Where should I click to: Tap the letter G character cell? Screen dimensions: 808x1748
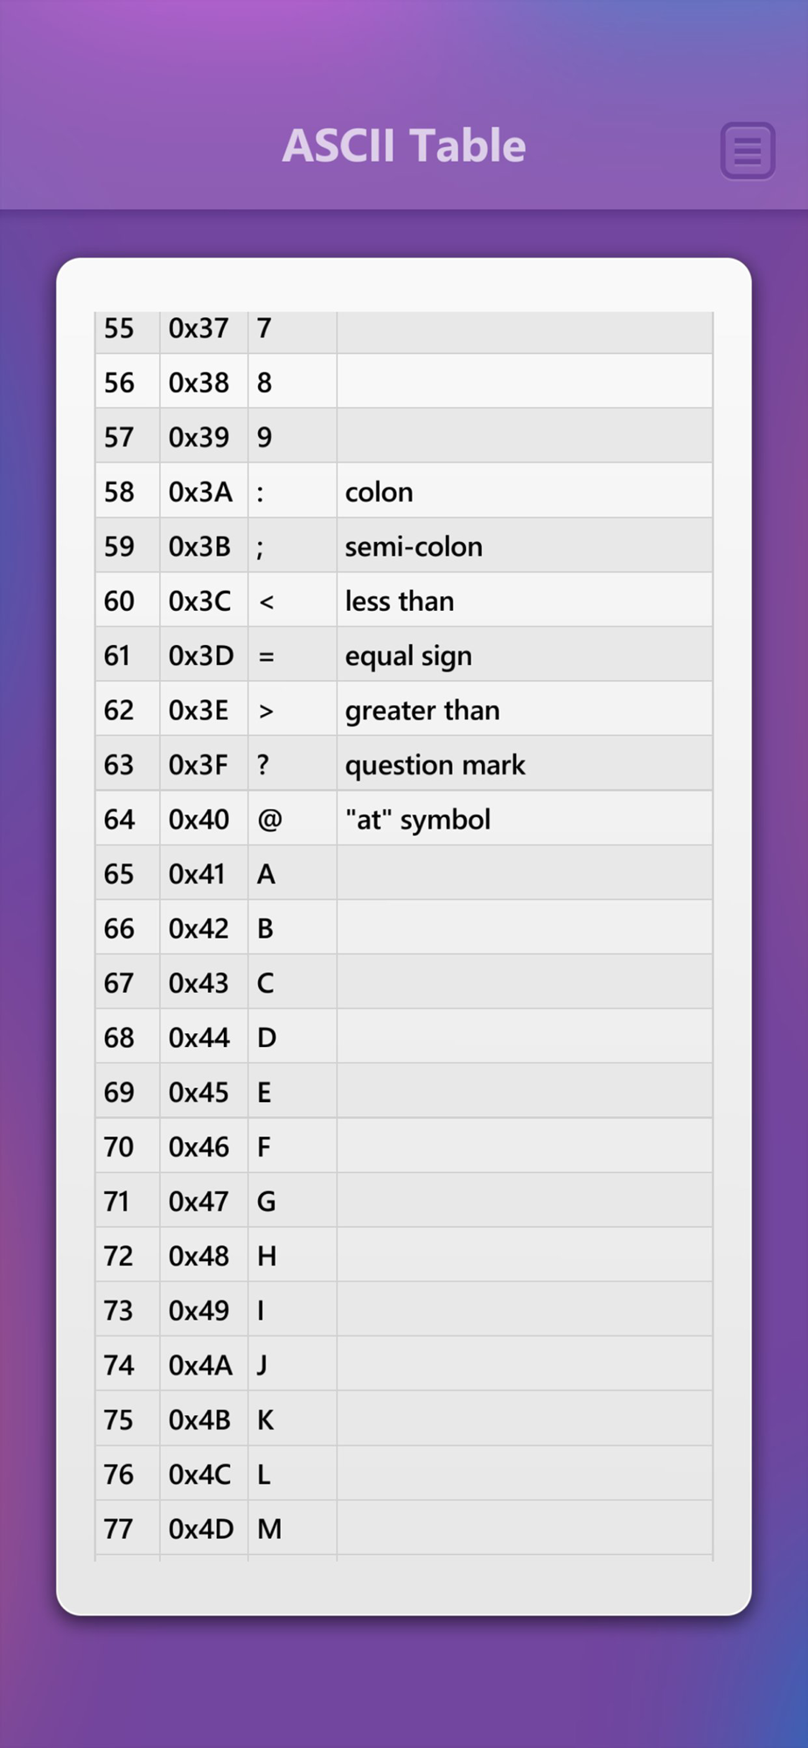(293, 1202)
